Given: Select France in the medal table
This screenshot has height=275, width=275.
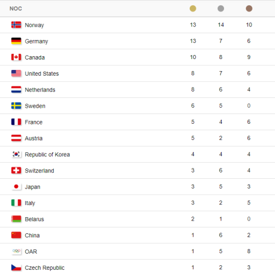Looking at the screenshot, I should click(34, 122).
